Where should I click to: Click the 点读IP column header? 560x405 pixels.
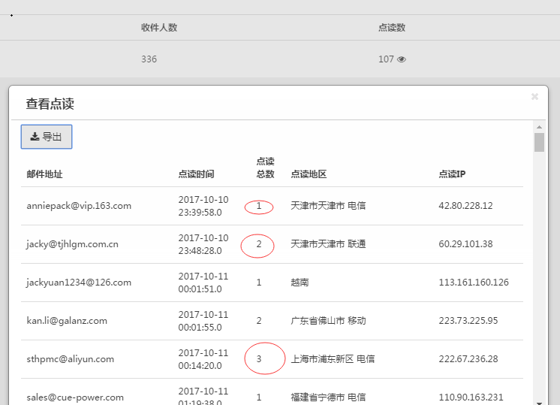tap(452, 174)
